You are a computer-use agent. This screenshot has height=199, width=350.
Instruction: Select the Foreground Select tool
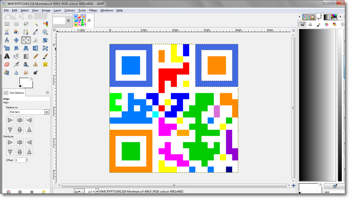[x=16, y=32]
